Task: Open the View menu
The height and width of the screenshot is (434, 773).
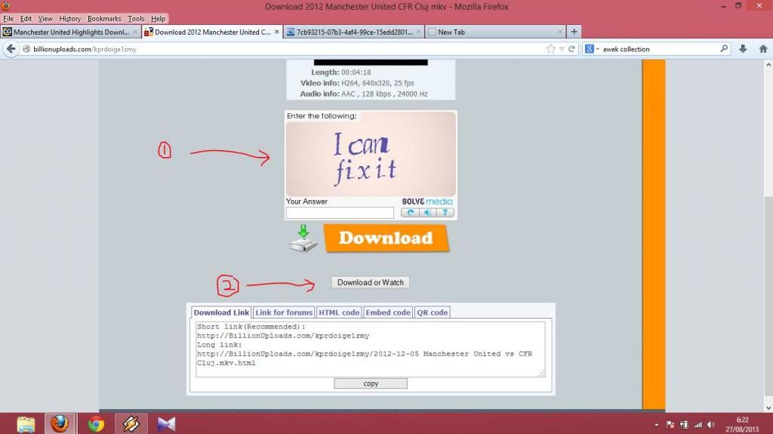Action: point(45,19)
